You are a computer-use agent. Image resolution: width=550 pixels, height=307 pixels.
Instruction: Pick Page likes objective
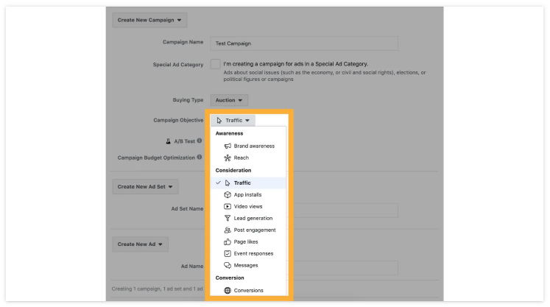tap(248, 241)
